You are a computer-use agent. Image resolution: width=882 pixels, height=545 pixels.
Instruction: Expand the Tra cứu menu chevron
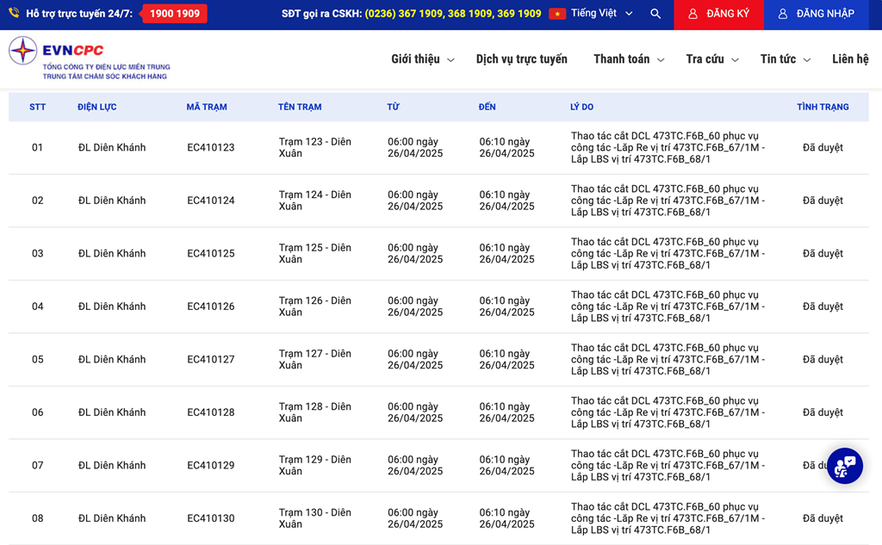tap(735, 59)
